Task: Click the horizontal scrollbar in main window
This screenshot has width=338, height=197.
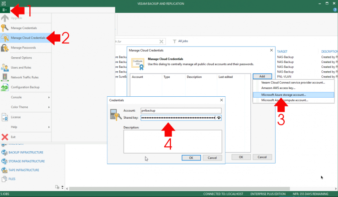Action: click(180, 189)
